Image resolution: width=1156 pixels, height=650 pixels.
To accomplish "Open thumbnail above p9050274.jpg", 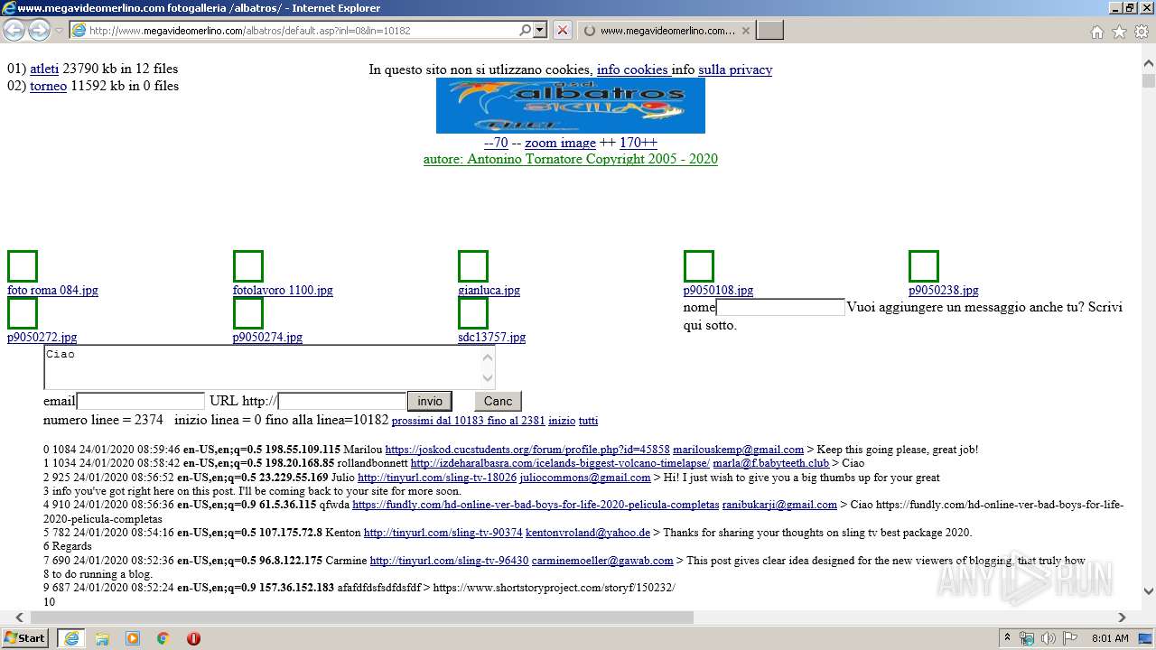I will [248, 313].
